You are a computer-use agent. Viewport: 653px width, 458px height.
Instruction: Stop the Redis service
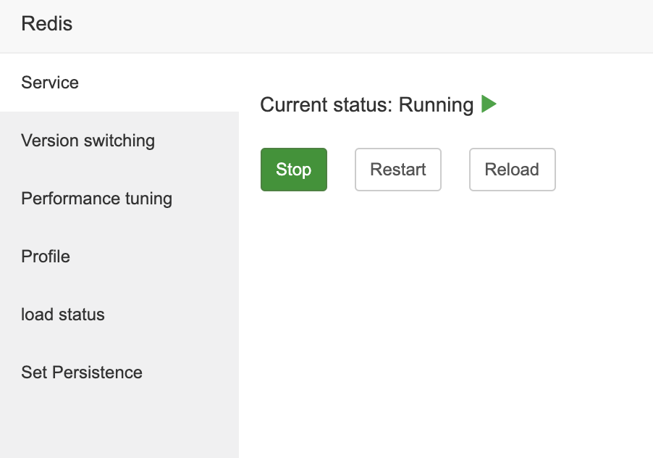click(293, 170)
